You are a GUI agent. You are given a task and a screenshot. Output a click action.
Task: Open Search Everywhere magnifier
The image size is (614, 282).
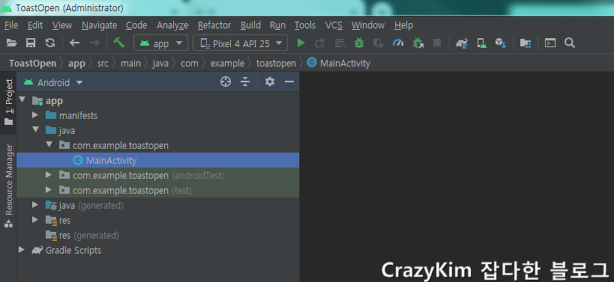(x=570, y=43)
